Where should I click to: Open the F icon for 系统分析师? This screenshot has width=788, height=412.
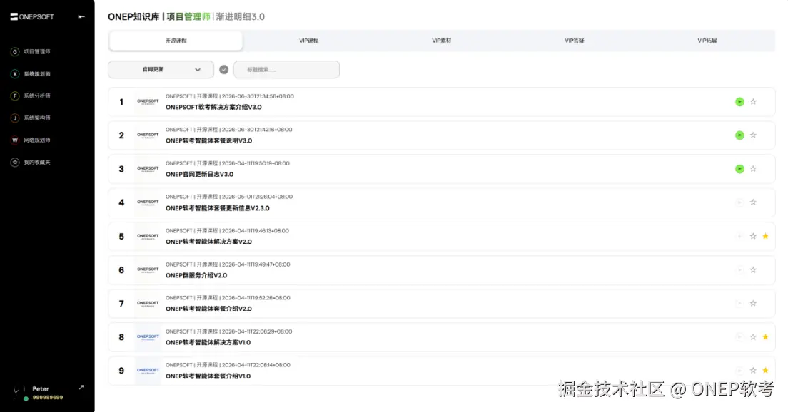point(15,96)
